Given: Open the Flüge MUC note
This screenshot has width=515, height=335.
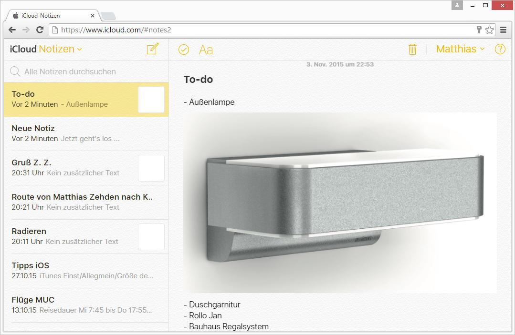Looking at the screenshot, I should [86, 305].
